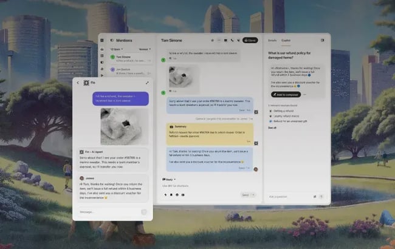Click the image attach icon in composer
The image size is (395, 249).
(183, 195)
